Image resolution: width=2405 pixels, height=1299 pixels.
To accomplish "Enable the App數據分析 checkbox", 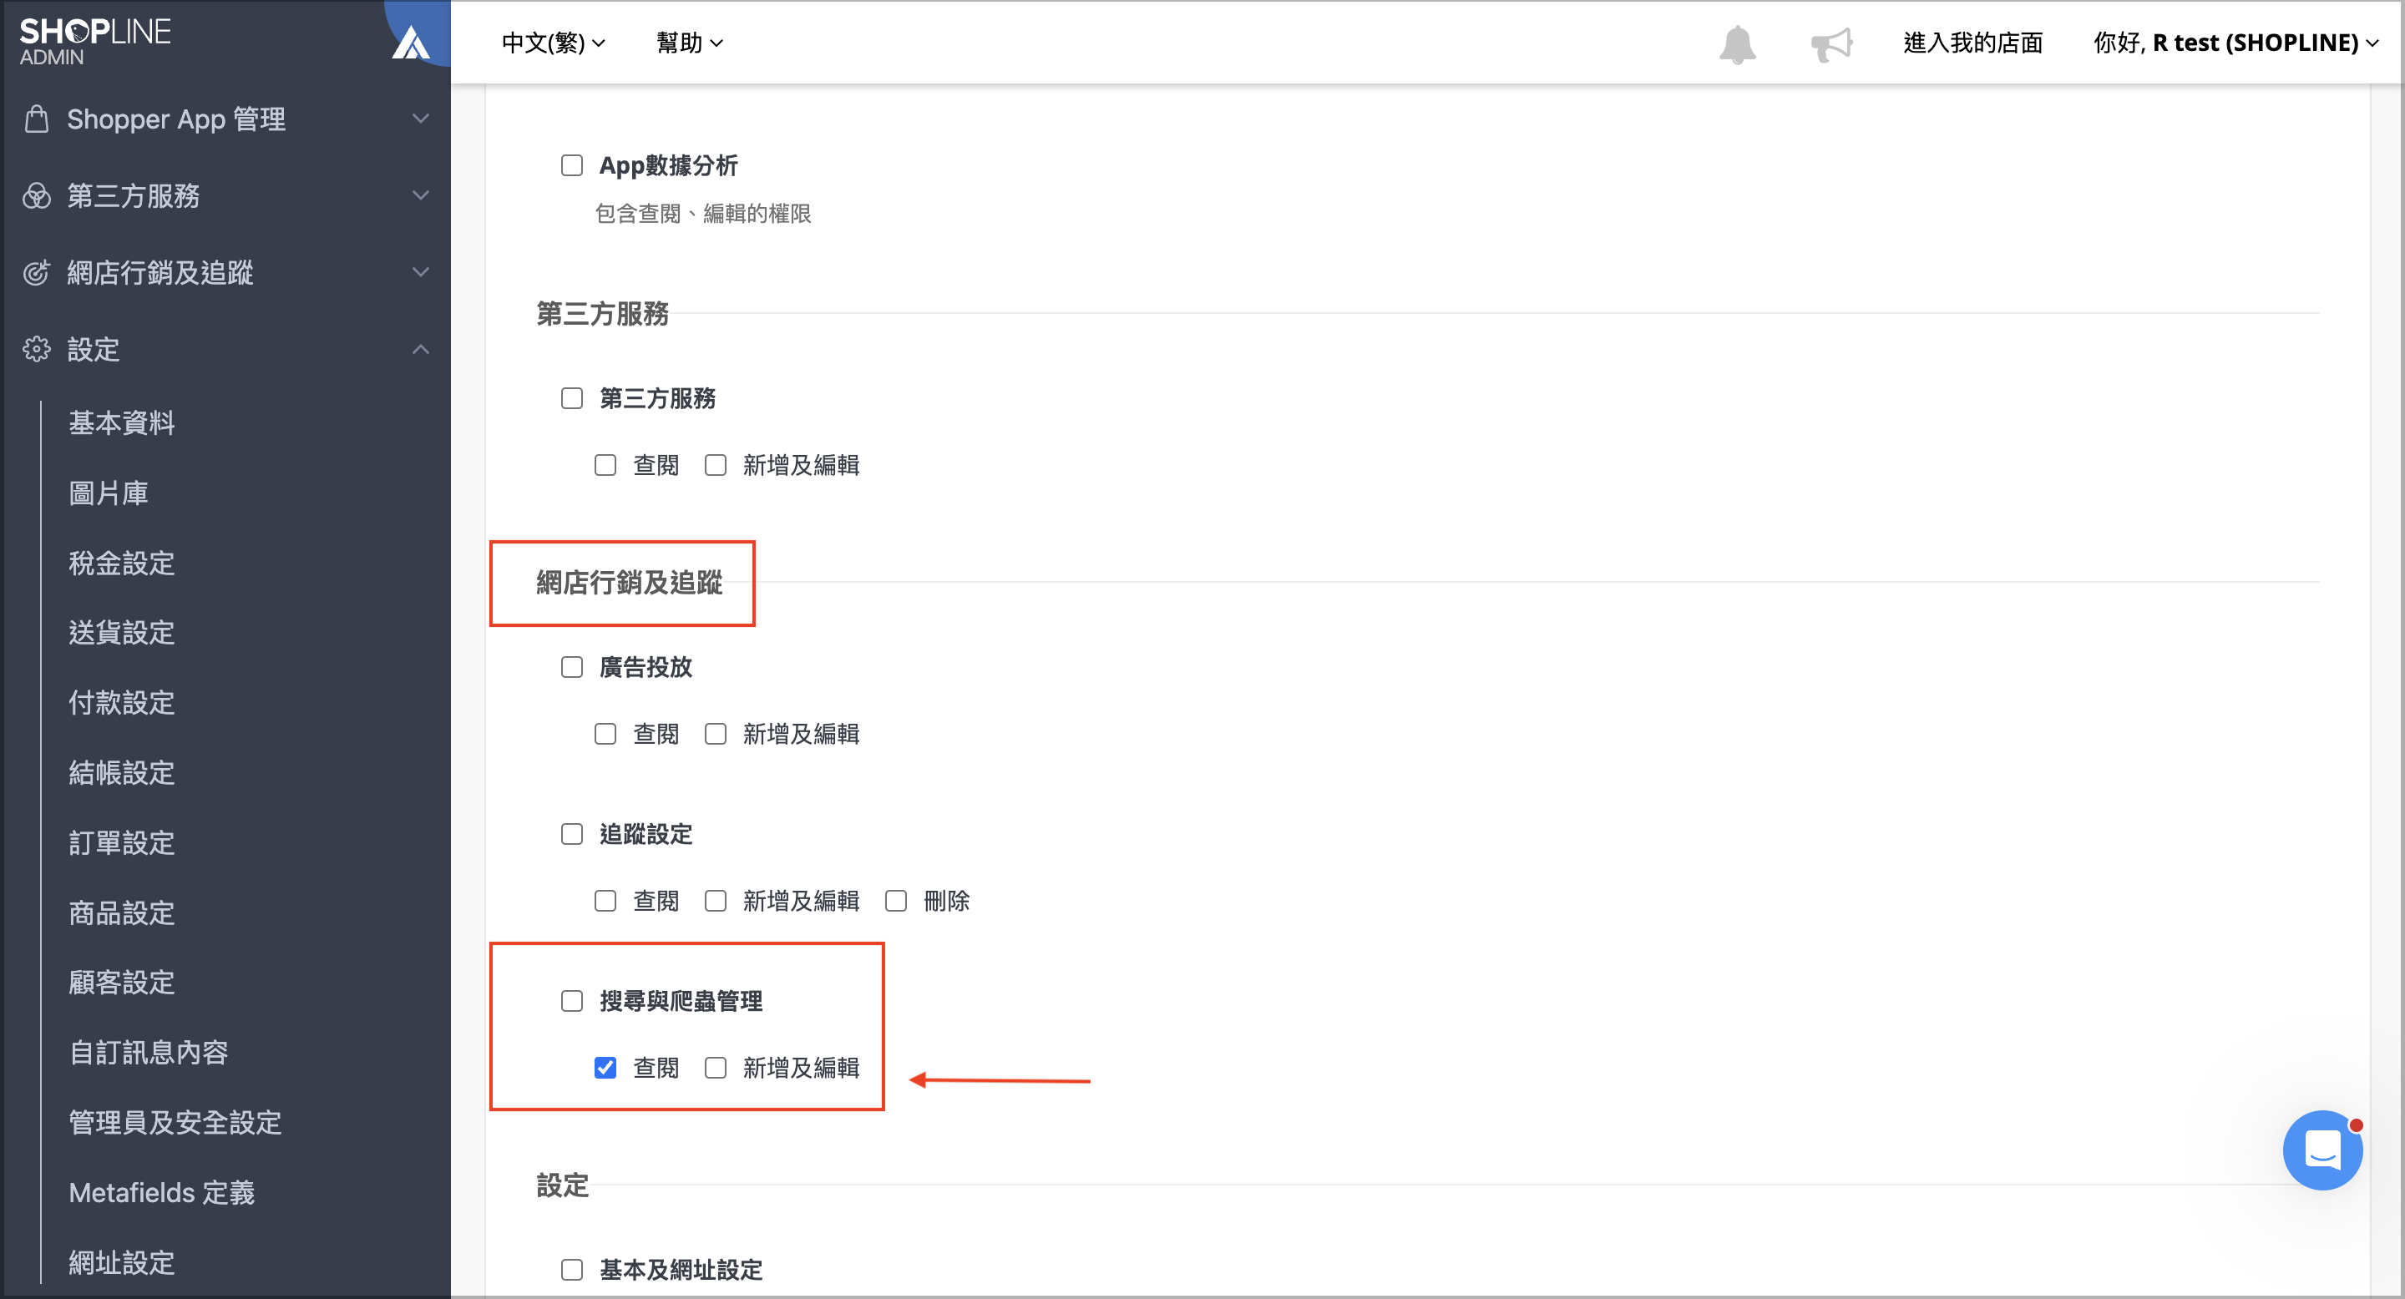I will 571,165.
